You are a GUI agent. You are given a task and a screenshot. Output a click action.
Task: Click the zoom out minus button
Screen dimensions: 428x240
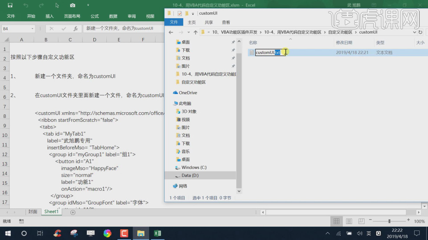pos(371,220)
